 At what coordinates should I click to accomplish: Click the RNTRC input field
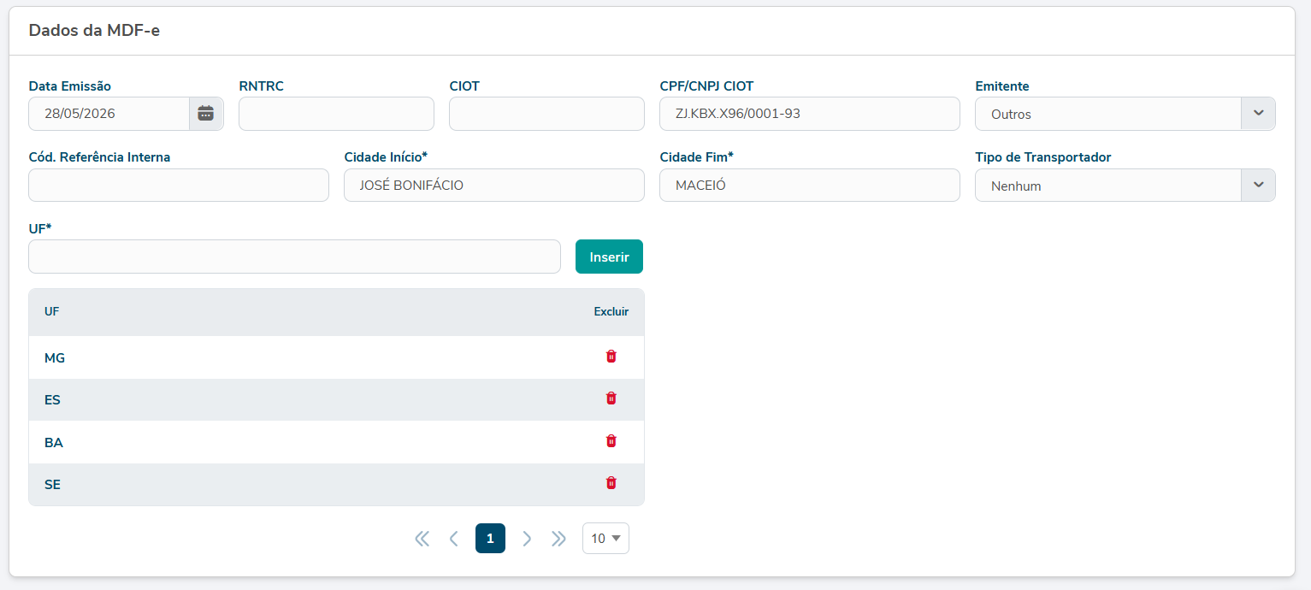click(336, 114)
